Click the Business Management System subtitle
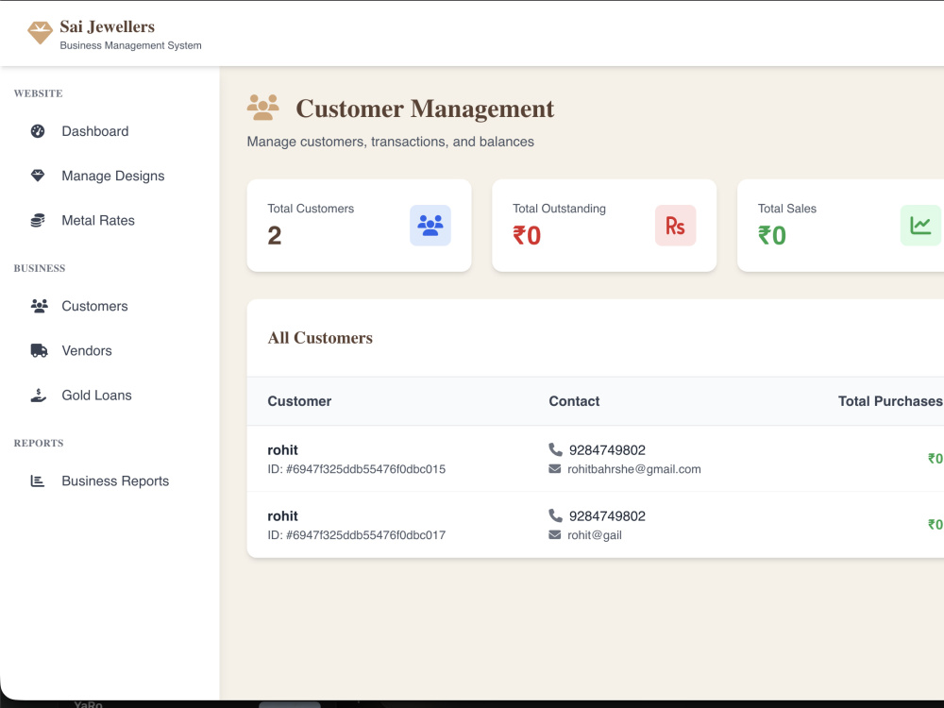The height and width of the screenshot is (708, 944). click(x=130, y=45)
